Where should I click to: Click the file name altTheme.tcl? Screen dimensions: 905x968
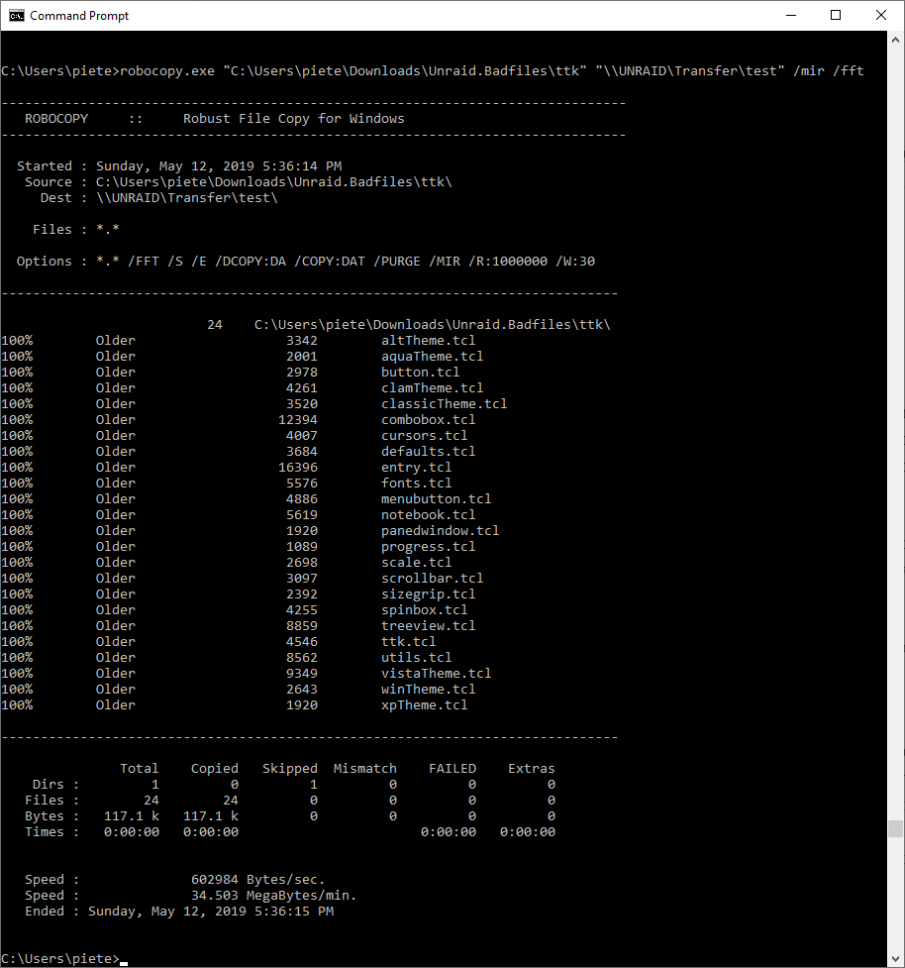tap(428, 340)
